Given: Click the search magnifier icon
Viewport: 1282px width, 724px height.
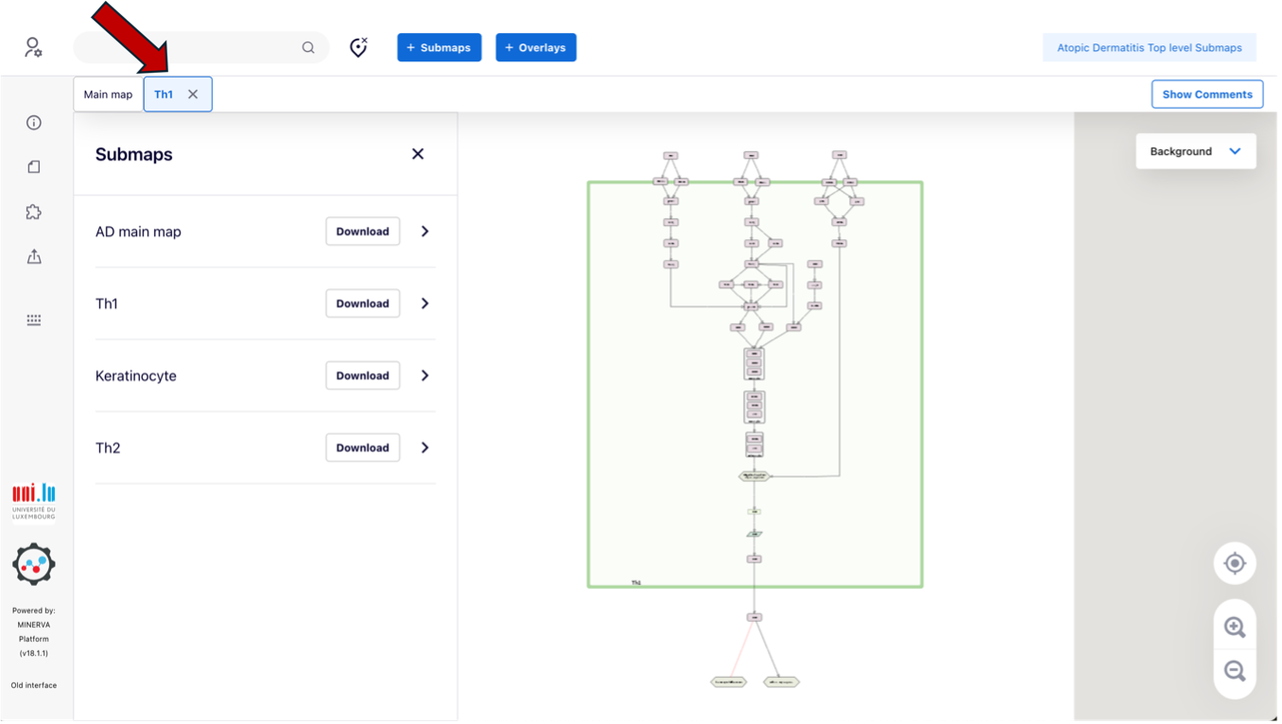Looking at the screenshot, I should (308, 47).
